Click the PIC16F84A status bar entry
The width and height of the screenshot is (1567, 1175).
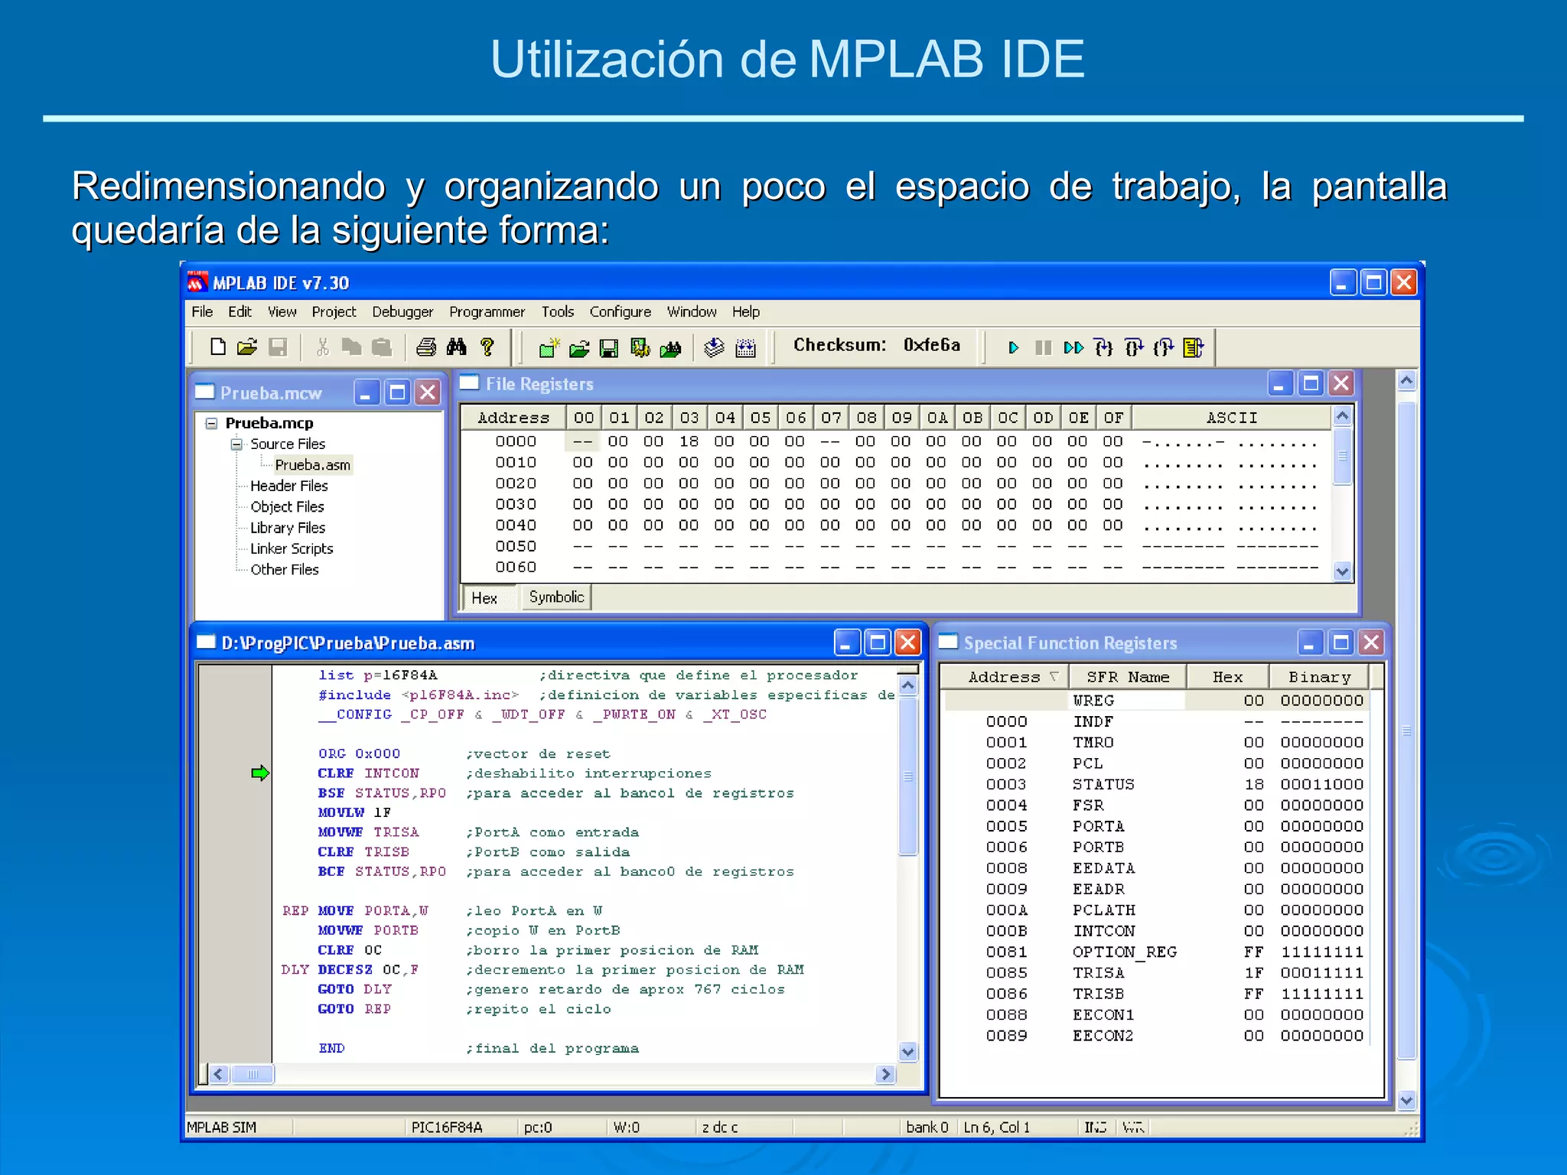[x=447, y=1128]
